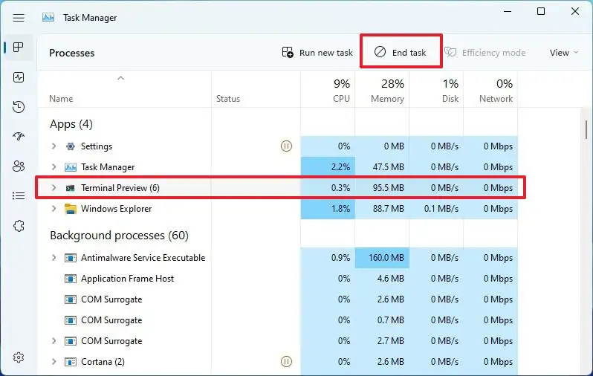Viewport: 593px width, 376px height.
Task: Click the End task button
Action: pos(401,53)
